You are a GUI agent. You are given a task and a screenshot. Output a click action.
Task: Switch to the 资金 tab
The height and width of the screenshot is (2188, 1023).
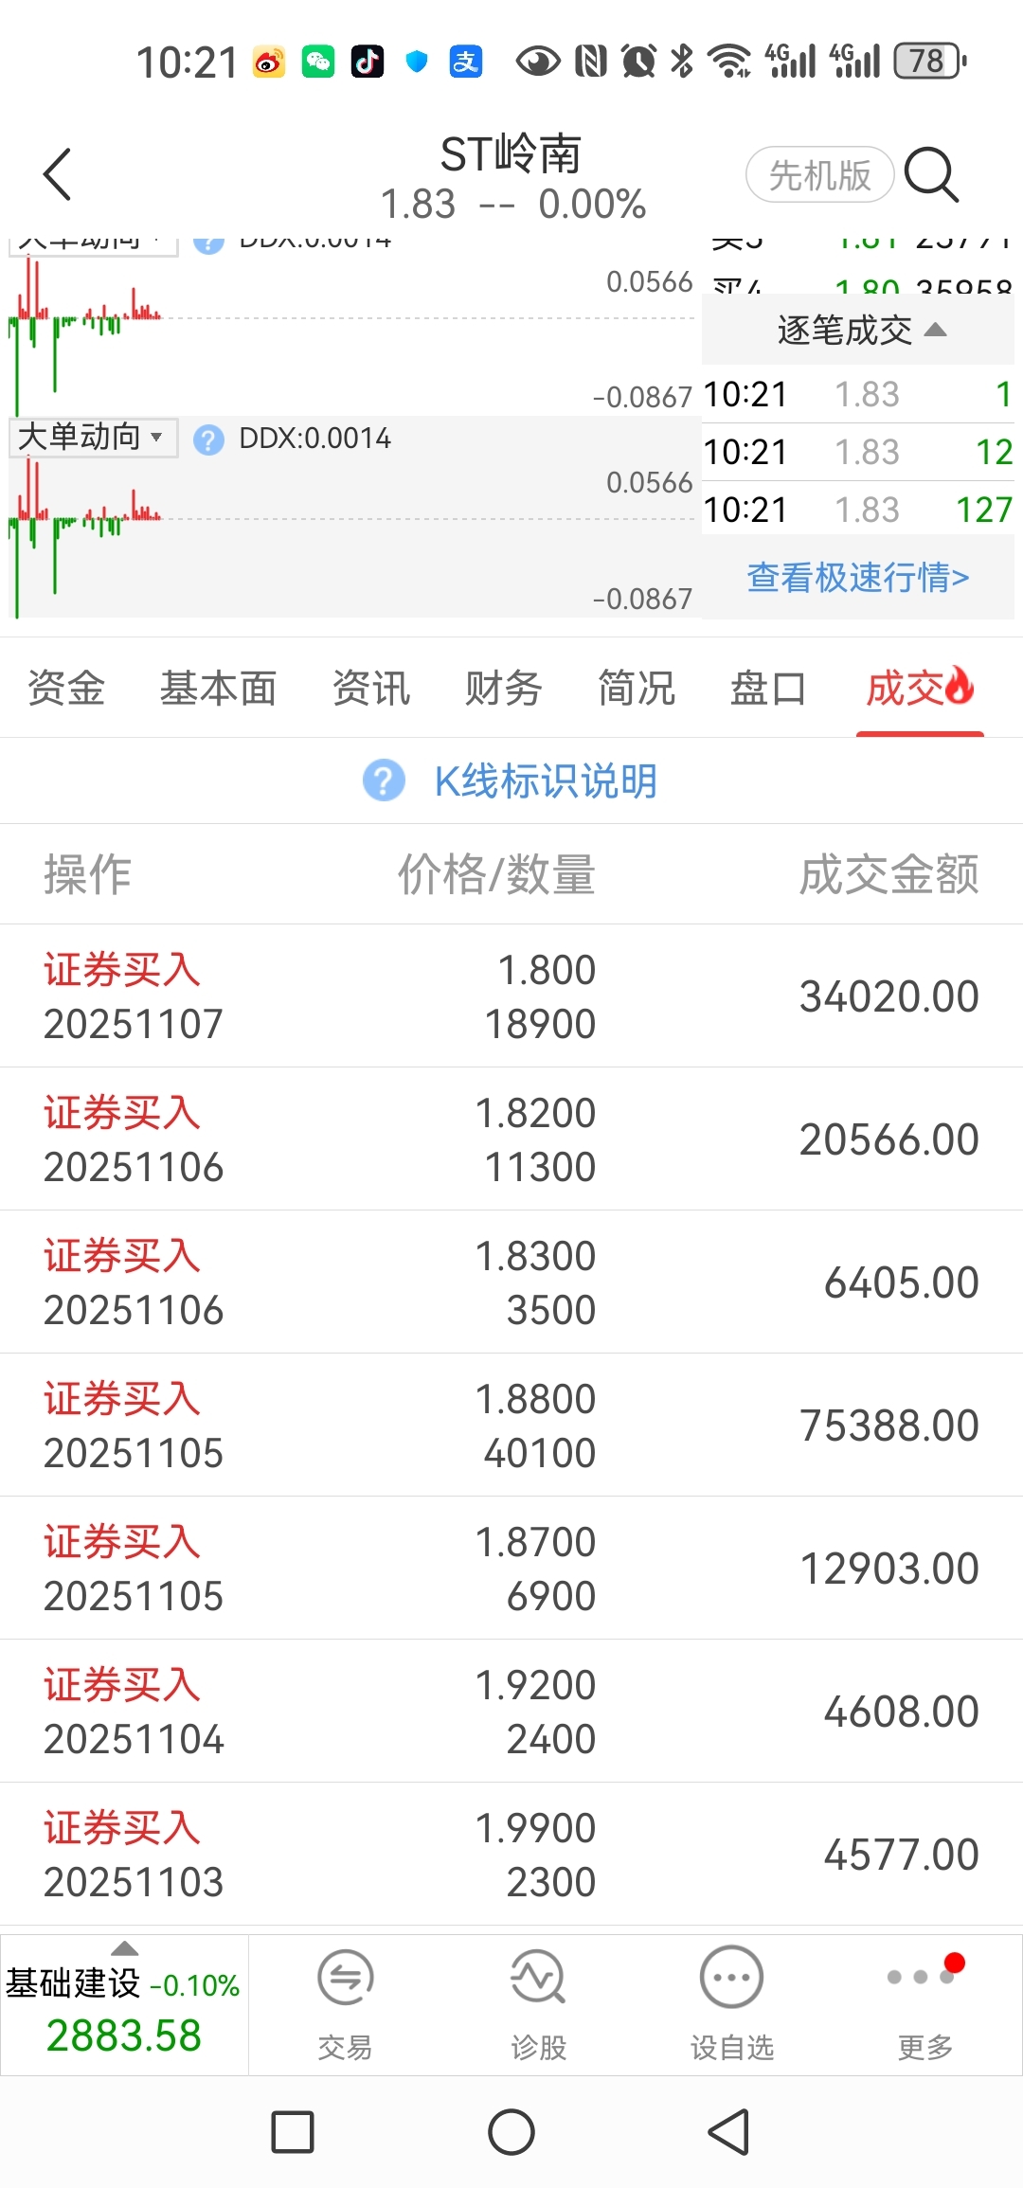(65, 689)
